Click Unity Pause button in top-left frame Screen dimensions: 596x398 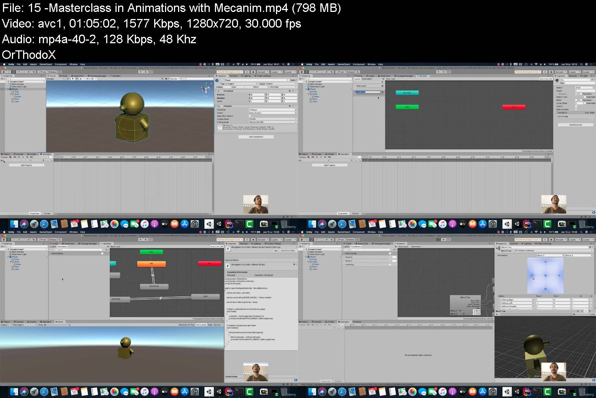point(145,72)
